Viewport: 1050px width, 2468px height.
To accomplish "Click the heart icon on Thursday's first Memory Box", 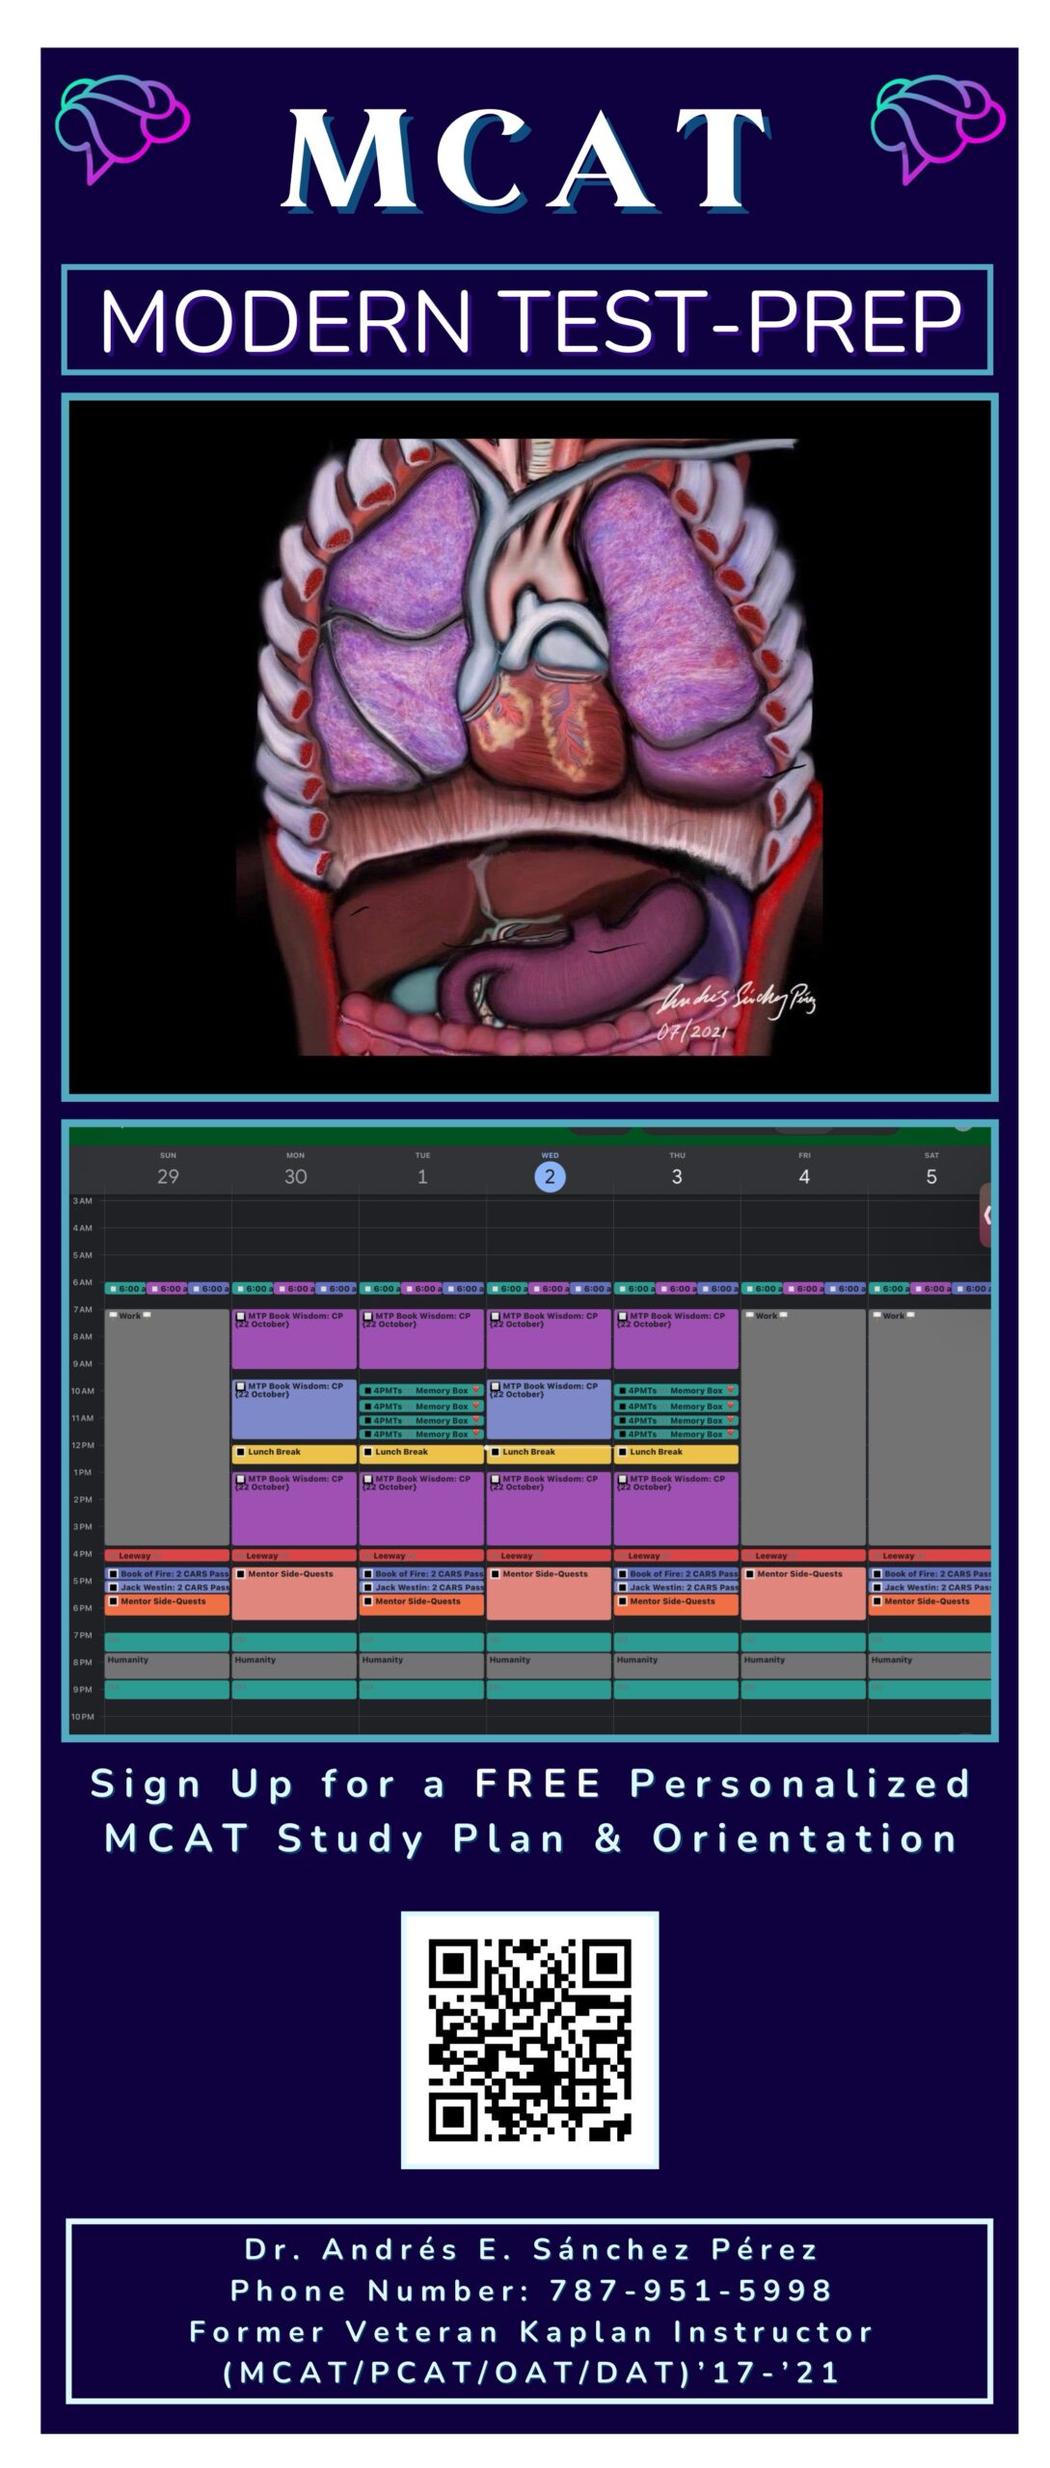I will 731,1390.
